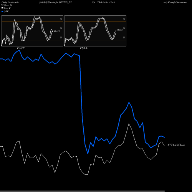This screenshot has height=192, width=192.
Task: Click the FULL label under the stochastic chart
Action: [84, 48]
